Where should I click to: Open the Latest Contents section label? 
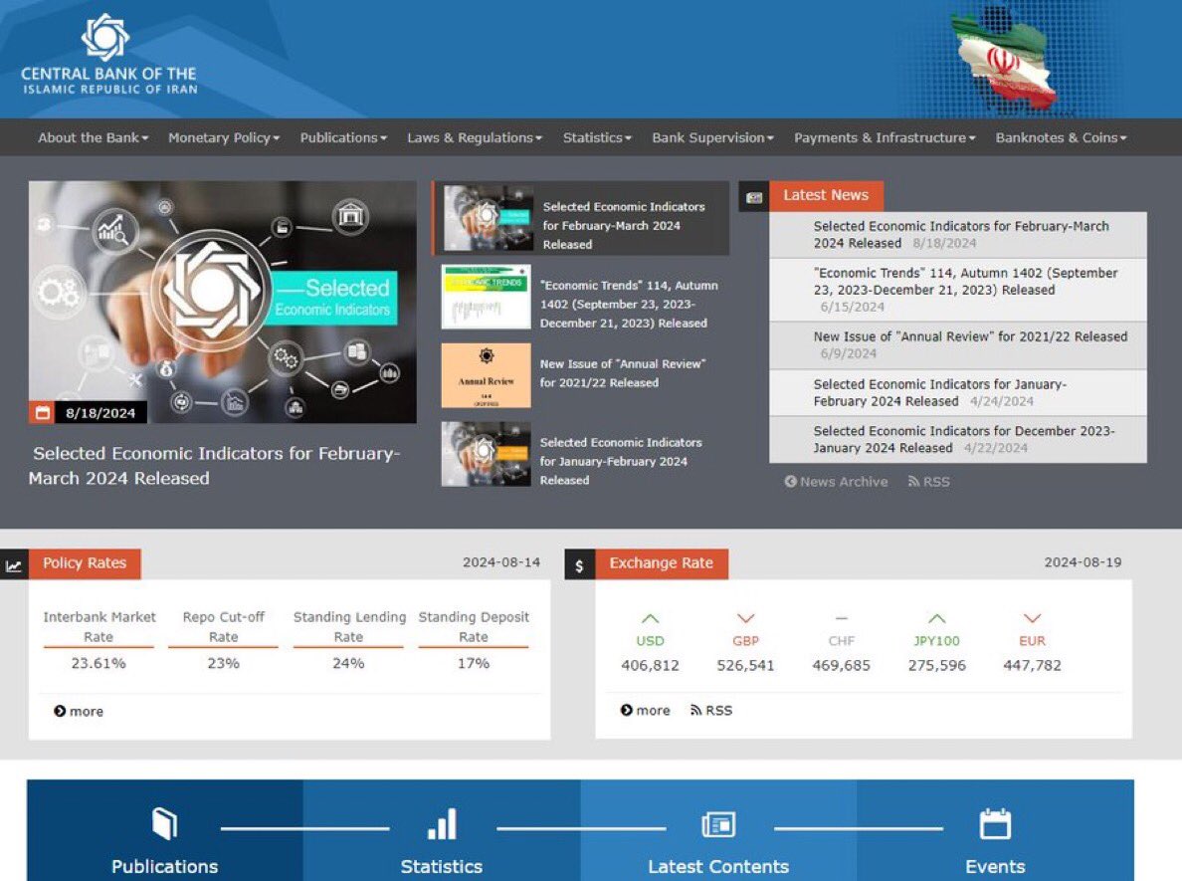[x=718, y=867]
